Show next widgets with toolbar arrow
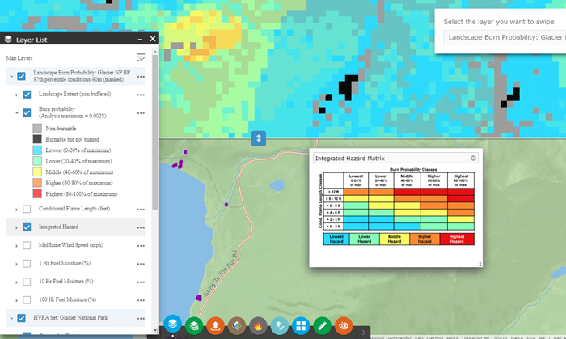 [364, 333]
